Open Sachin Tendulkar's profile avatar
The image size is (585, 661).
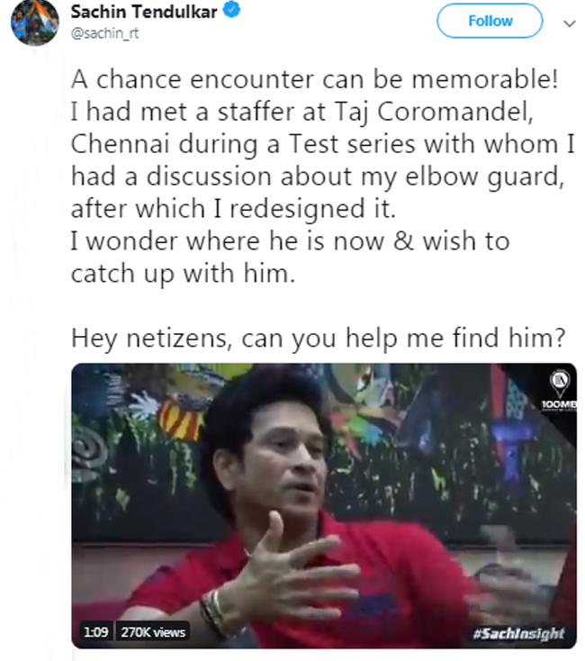tap(34, 23)
